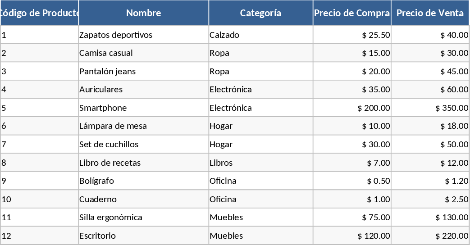Click the Camisa casual cell
The image size is (470, 245).
106,53
